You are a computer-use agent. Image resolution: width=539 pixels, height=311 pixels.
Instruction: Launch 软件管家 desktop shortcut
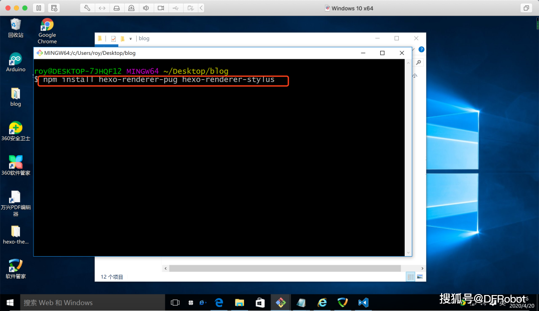coord(15,269)
